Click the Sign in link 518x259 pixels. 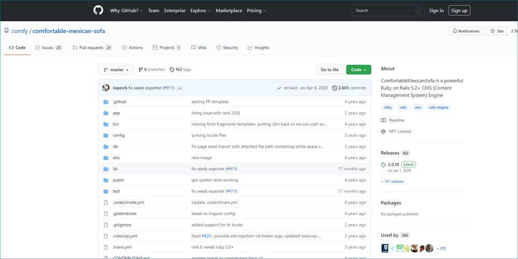click(436, 10)
